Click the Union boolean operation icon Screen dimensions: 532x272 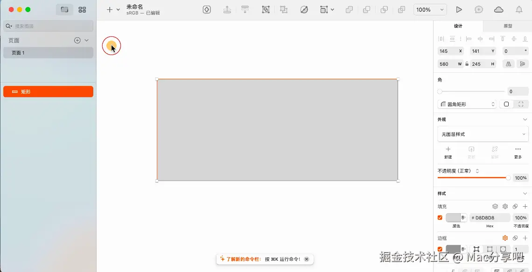tap(349, 10)
